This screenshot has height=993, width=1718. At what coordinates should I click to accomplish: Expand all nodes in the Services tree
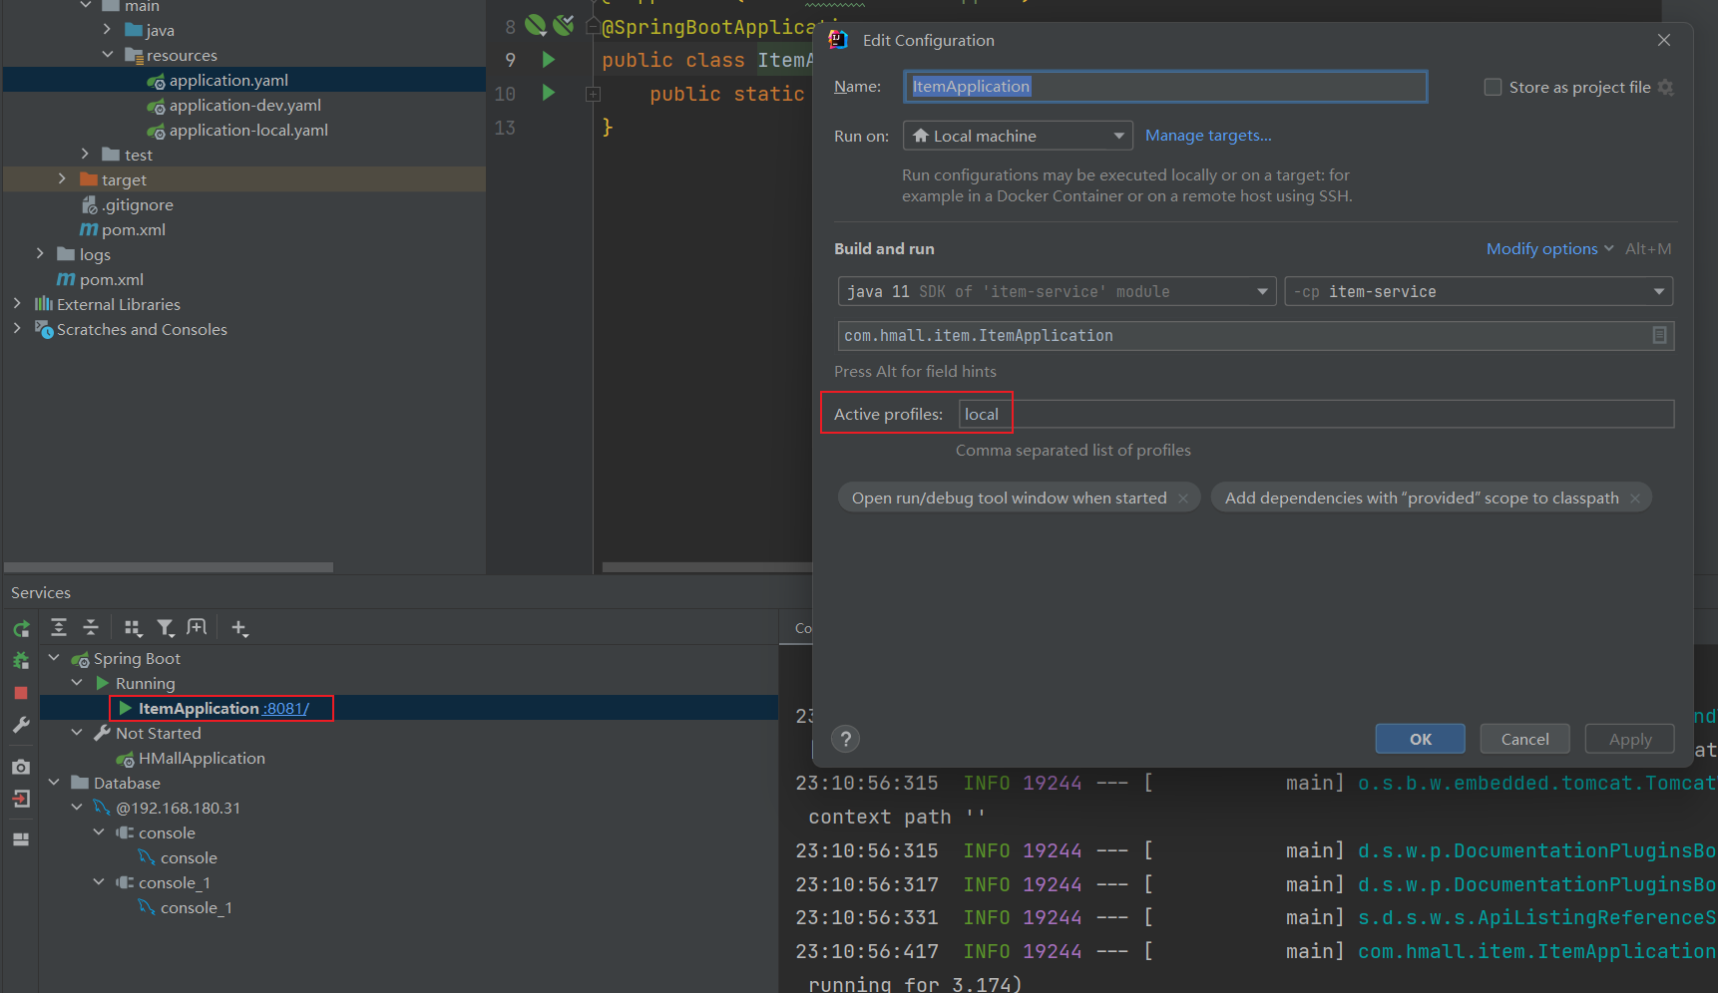point(59,627)
